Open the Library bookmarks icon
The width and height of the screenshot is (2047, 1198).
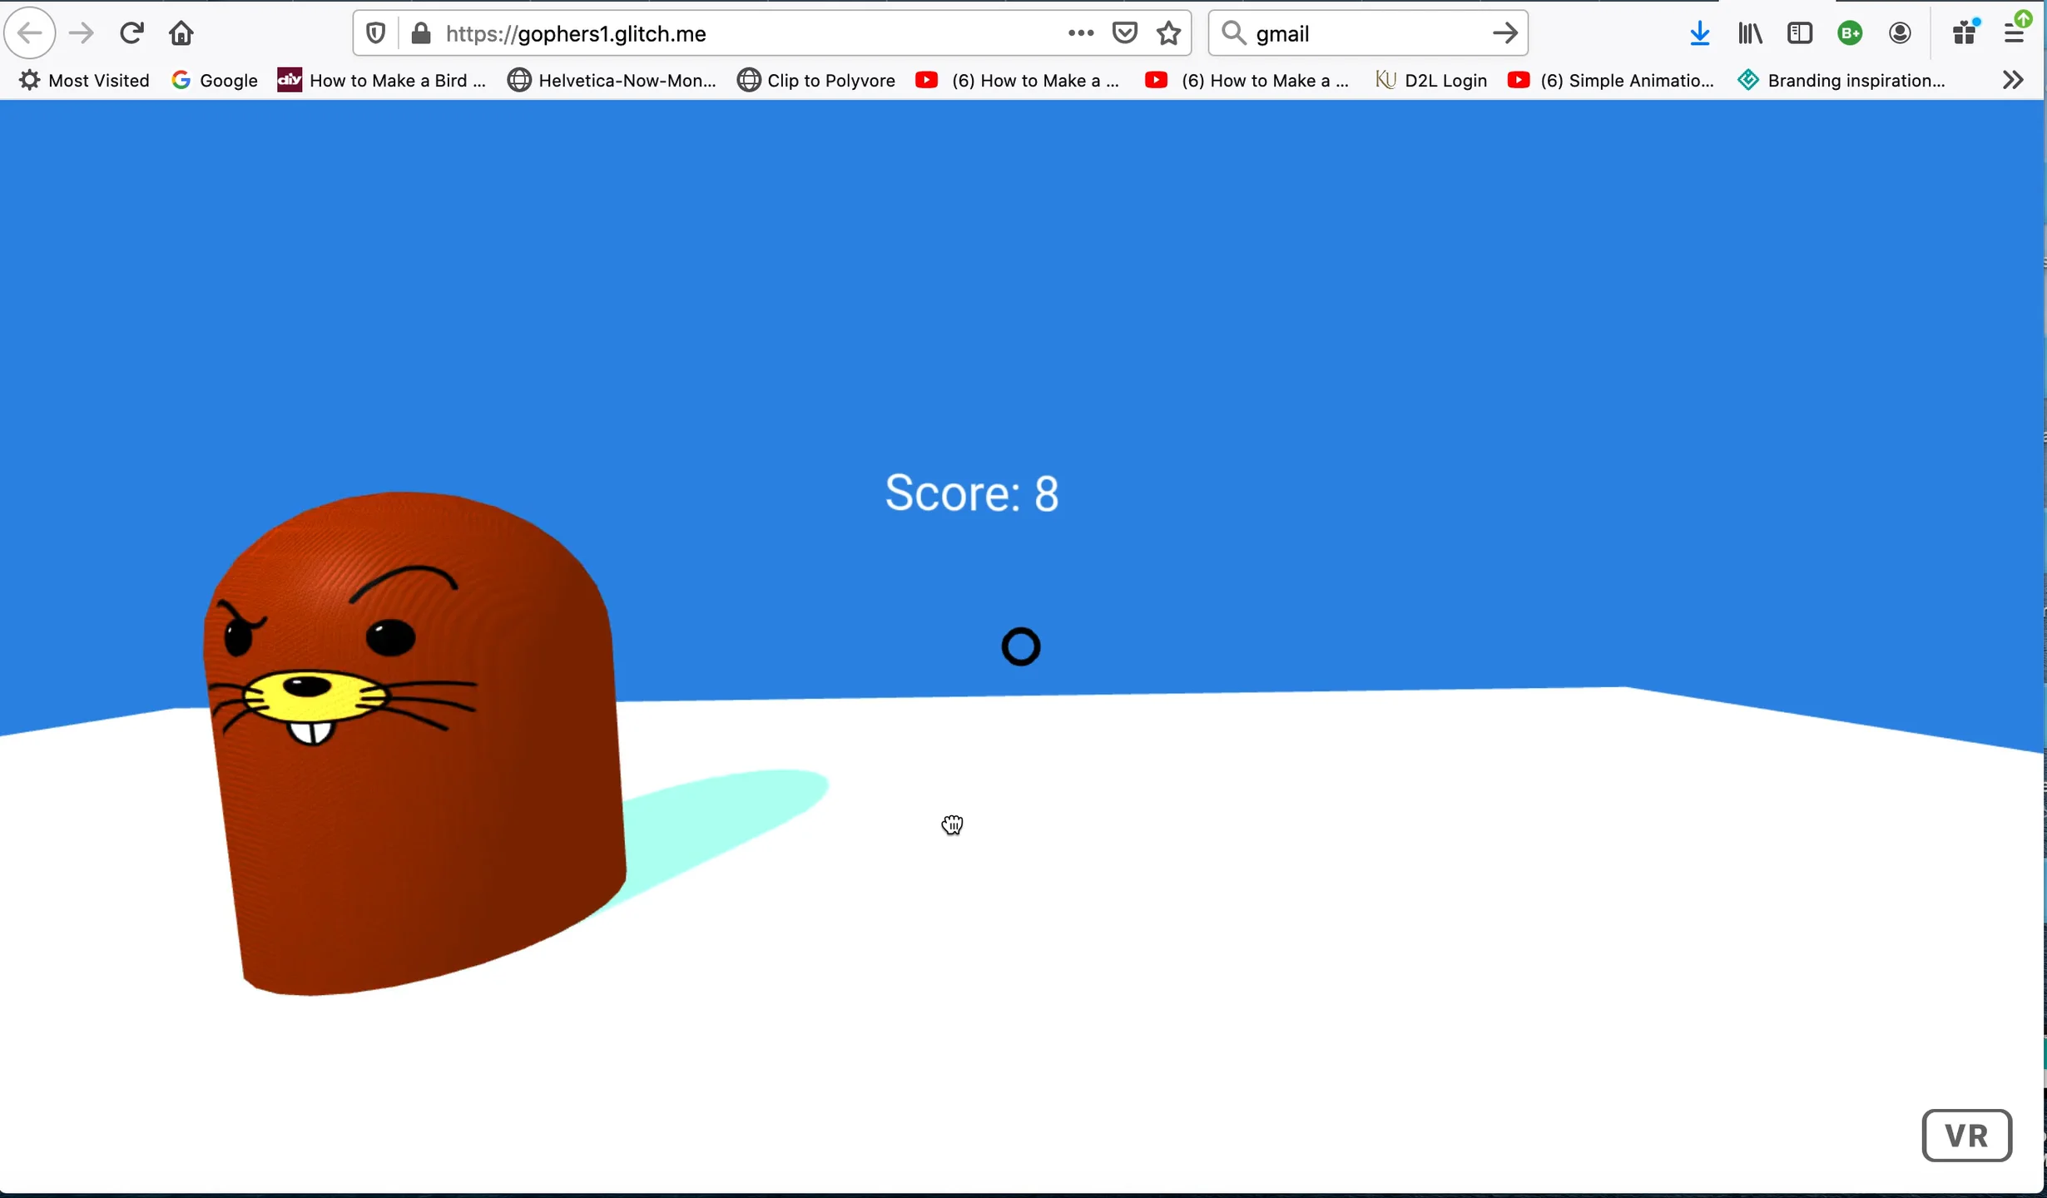[x=1750, y=33]
